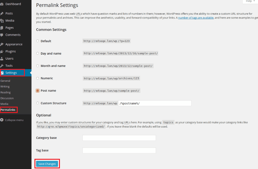Click the topics/uncategorized example URL

click(71, 126)
